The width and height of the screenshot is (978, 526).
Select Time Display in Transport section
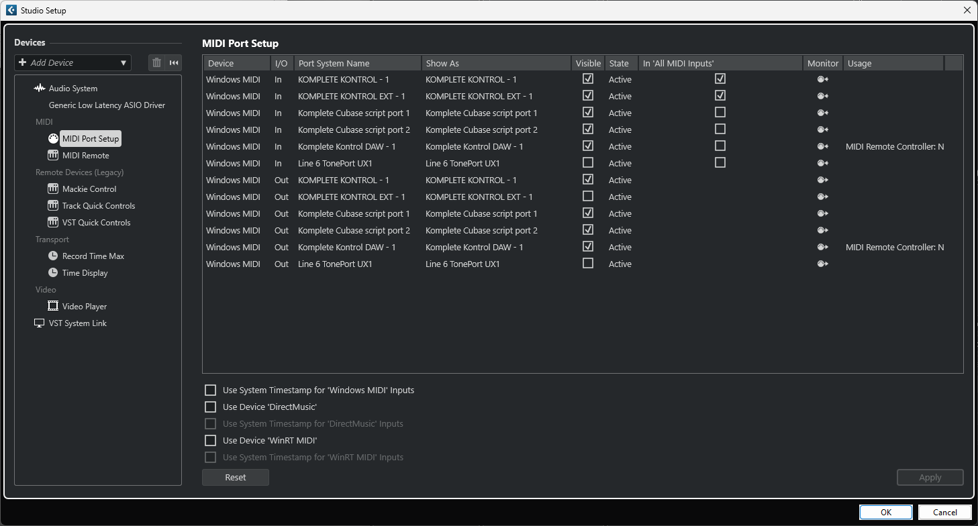point(85,273)
